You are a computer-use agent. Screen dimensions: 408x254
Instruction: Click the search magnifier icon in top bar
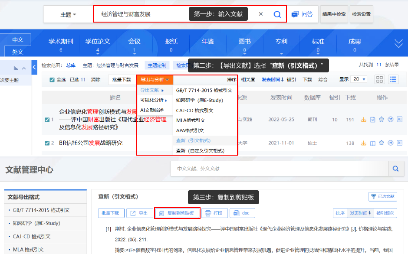[x=277, y=14]
